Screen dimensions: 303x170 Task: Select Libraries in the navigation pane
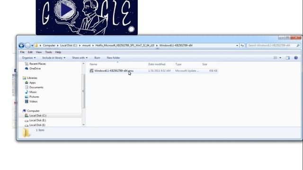(x=32, y=78)
